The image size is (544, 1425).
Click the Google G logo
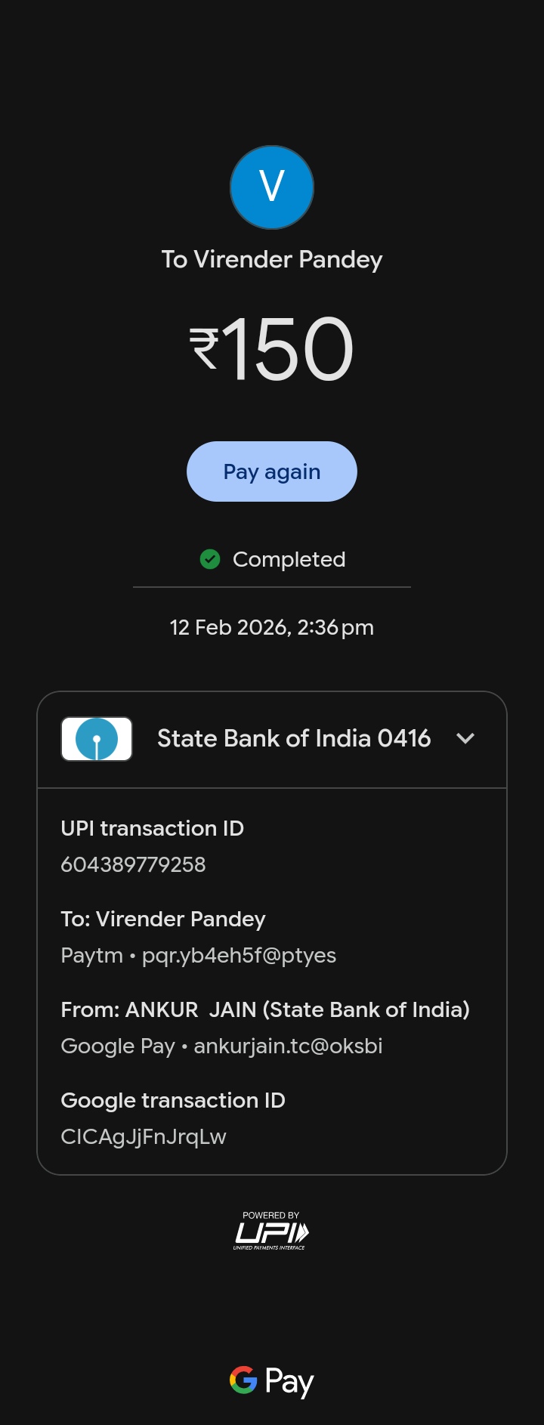243,1380
